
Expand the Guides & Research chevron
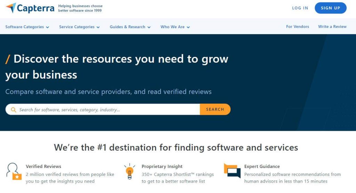pos(149,27)
